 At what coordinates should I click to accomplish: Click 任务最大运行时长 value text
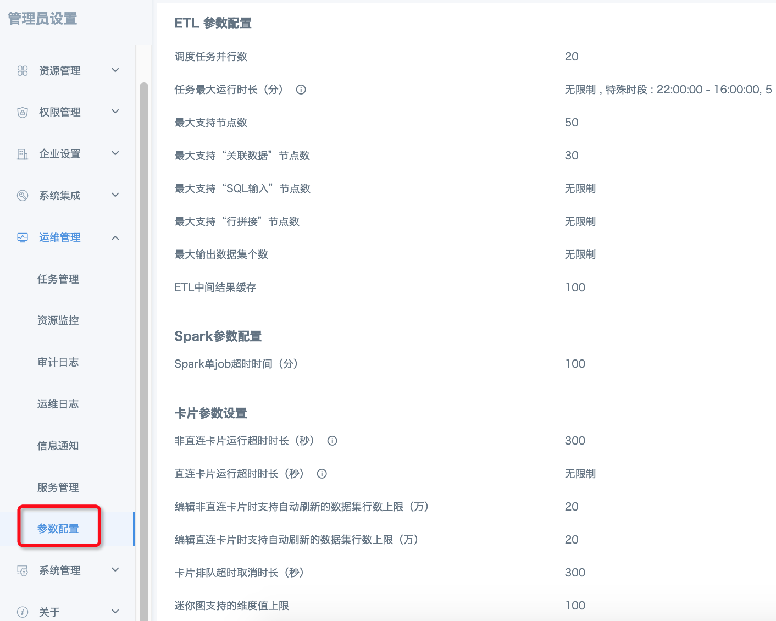(x=668, y=90)
